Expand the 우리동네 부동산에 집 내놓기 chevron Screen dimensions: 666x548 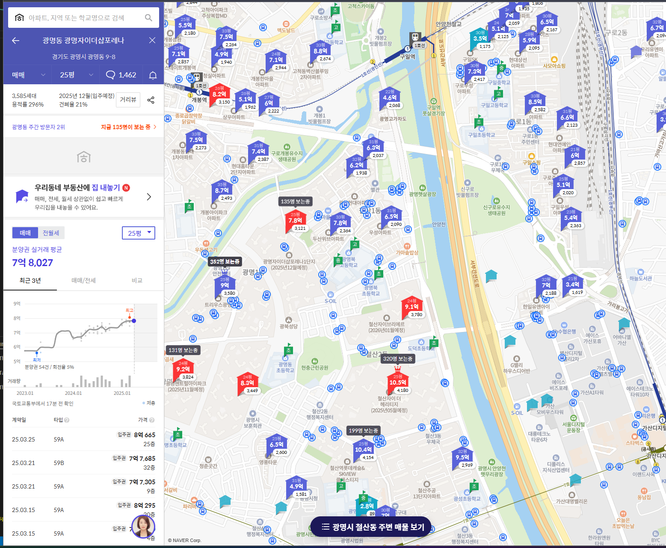pos(149,197)
